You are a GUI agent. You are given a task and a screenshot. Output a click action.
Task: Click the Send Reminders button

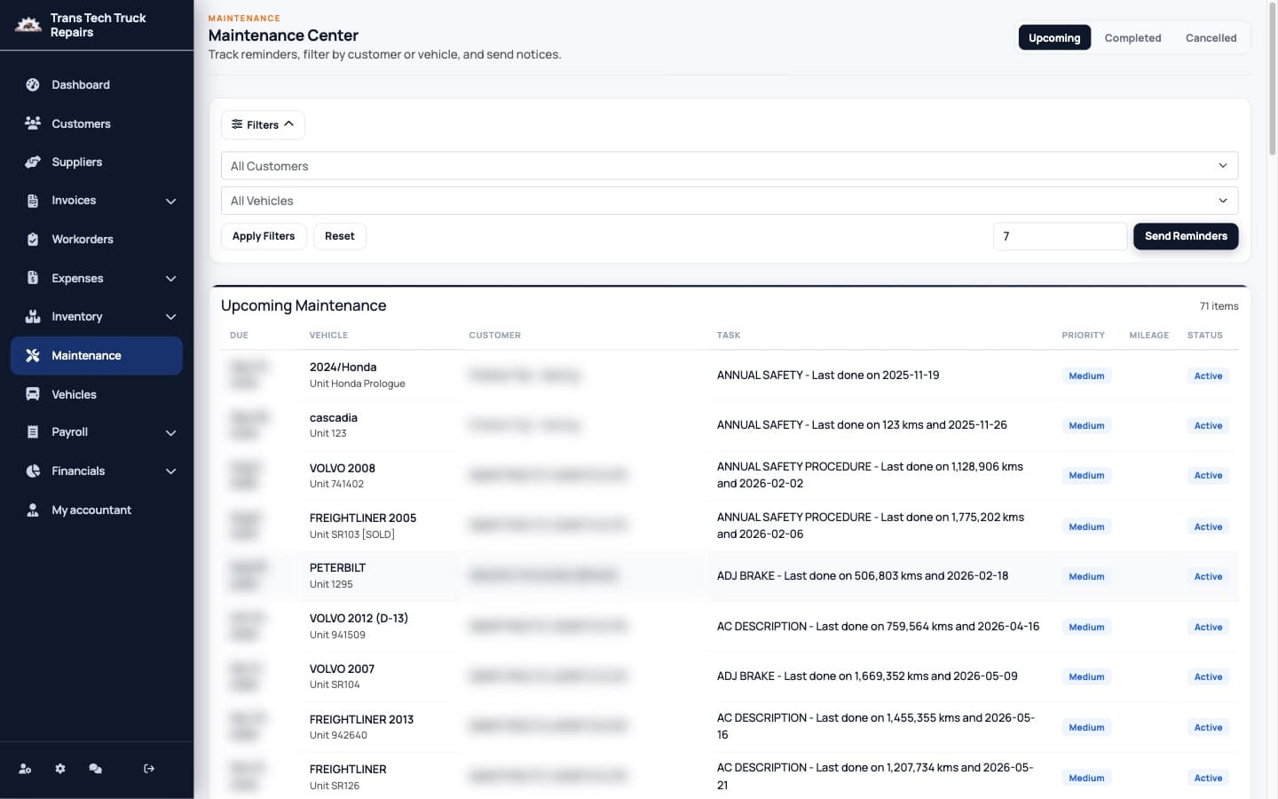(x=1186, y=236)
